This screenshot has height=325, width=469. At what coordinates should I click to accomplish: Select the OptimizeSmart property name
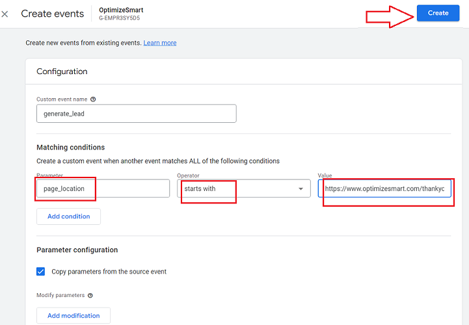coord(121,10)
